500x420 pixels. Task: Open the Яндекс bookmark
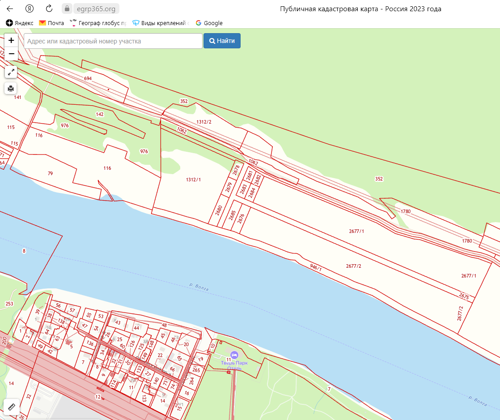coord(20,23)
